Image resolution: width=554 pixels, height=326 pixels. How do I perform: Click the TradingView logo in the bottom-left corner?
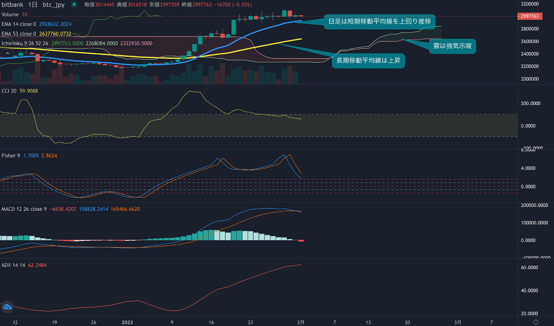pos(7,307)
